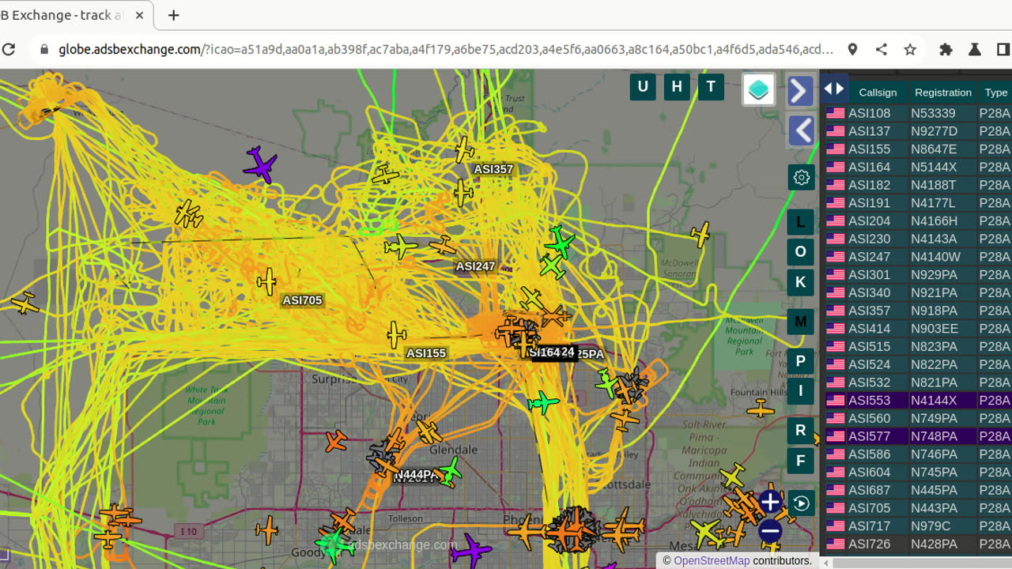
Task: Click location permission icon in address bar
Action: pyautogui.click(x=852, y=49)
